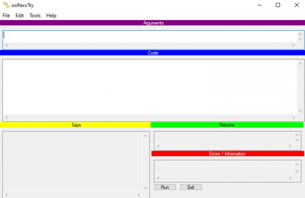Click Arguments scroll left arrow
305x198 pixels.
tap(6, 45)
